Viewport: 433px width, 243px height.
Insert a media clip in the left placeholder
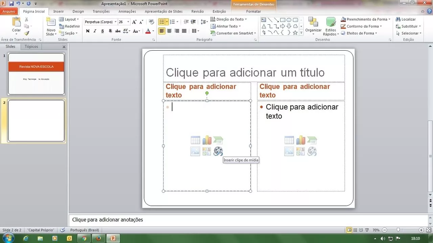coord(218,151)
